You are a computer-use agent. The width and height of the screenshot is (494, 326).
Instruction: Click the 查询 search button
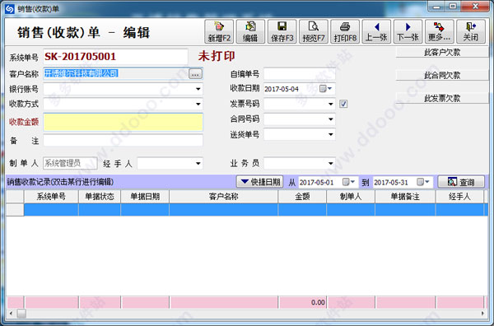pyautogui.click(x=461, y=182)
